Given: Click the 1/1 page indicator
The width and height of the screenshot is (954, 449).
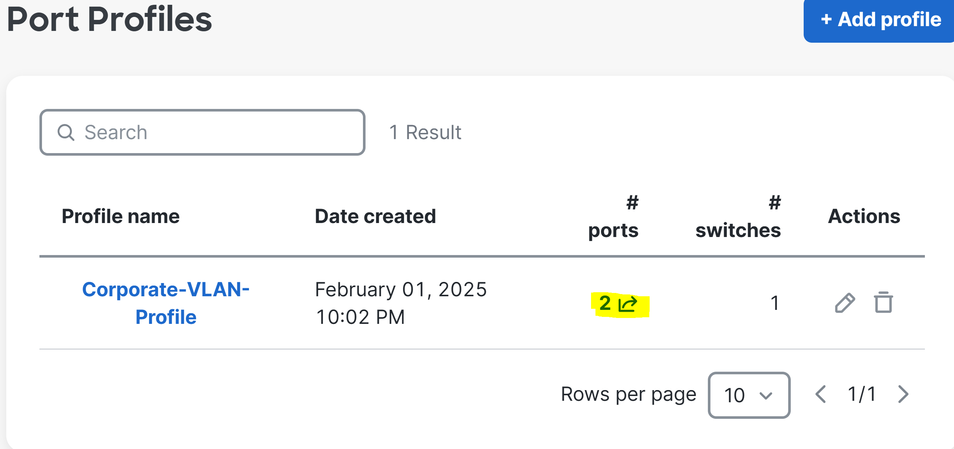Looking at the screenshot, I should [862, 394].
